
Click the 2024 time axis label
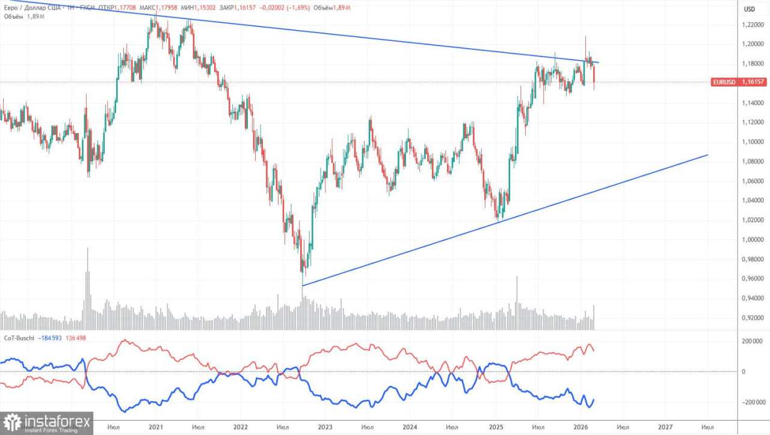410,427
